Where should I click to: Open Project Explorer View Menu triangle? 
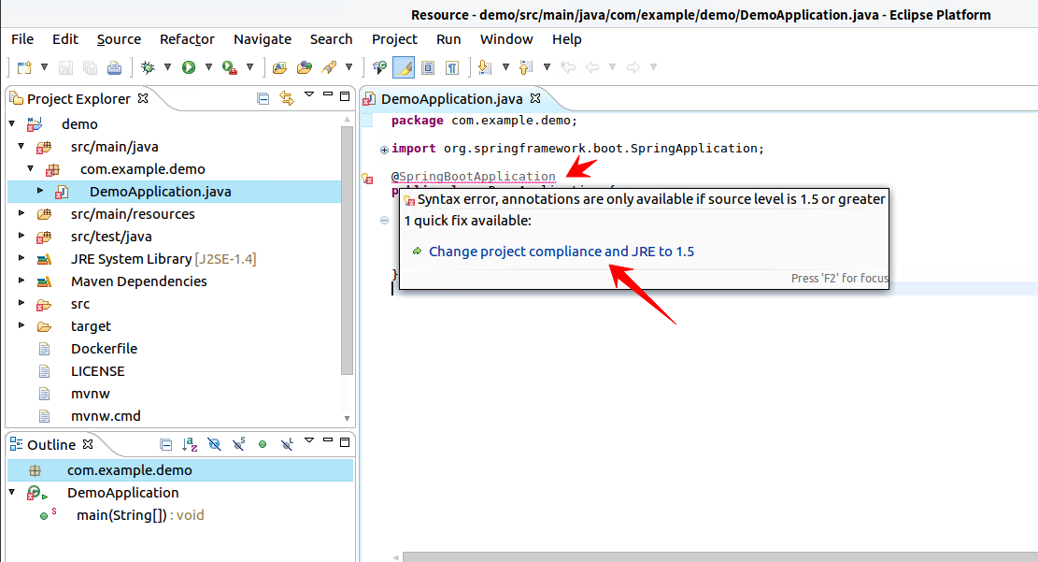(309, 94)
